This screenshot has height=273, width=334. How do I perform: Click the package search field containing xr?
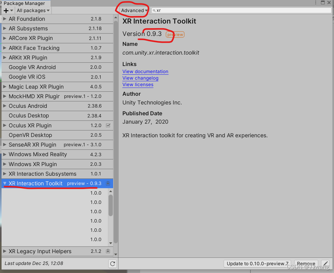[x=241, y=11]
